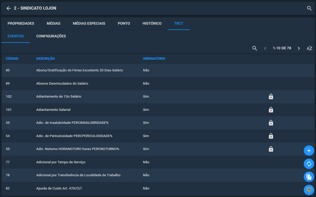This screenshot has width=316, height=197.
Task: Select Adicional por Tempo de Serviço row
Action: 158,162
